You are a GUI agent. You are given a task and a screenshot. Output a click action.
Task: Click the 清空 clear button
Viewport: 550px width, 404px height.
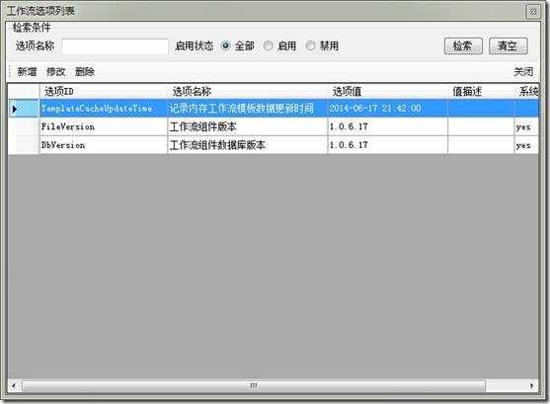(508, 46)
